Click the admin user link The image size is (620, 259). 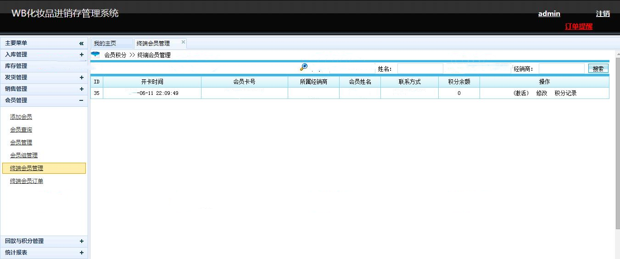coord(549,14)
